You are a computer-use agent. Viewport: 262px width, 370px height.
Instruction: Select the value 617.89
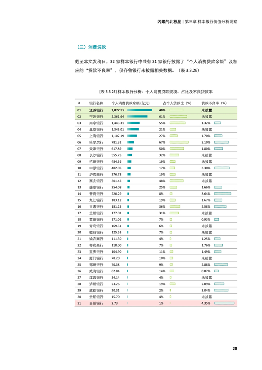(x=116, y=149)
